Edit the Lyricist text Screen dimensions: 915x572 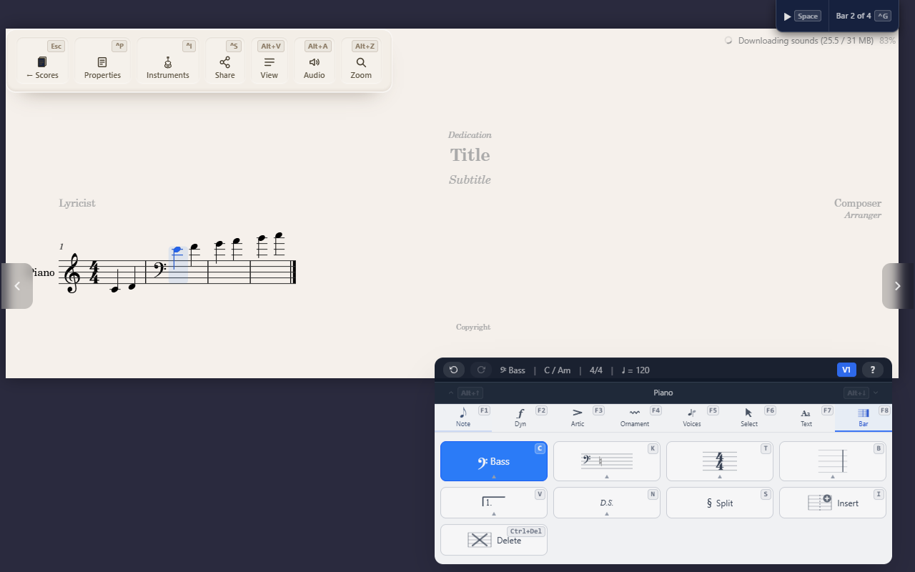click(77, 203)
